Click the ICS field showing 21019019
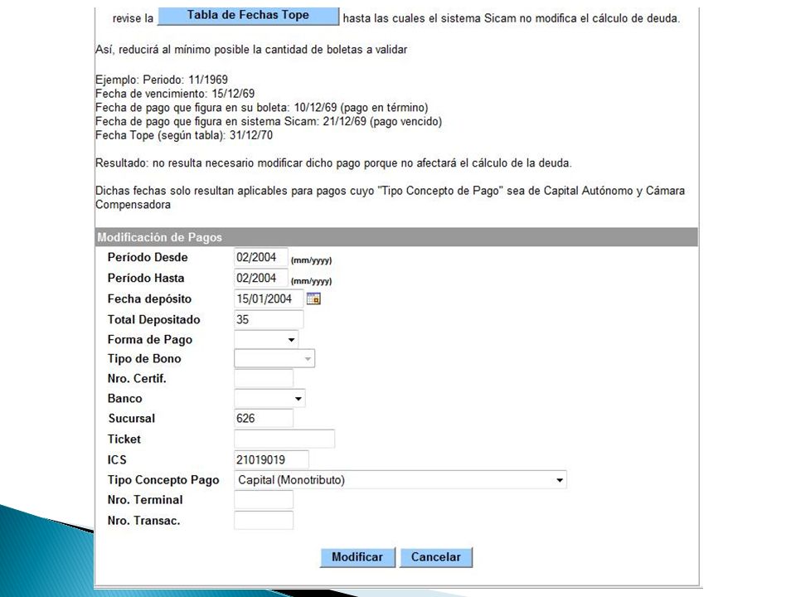This screenshot has width=796, height=597. (271, 460)
